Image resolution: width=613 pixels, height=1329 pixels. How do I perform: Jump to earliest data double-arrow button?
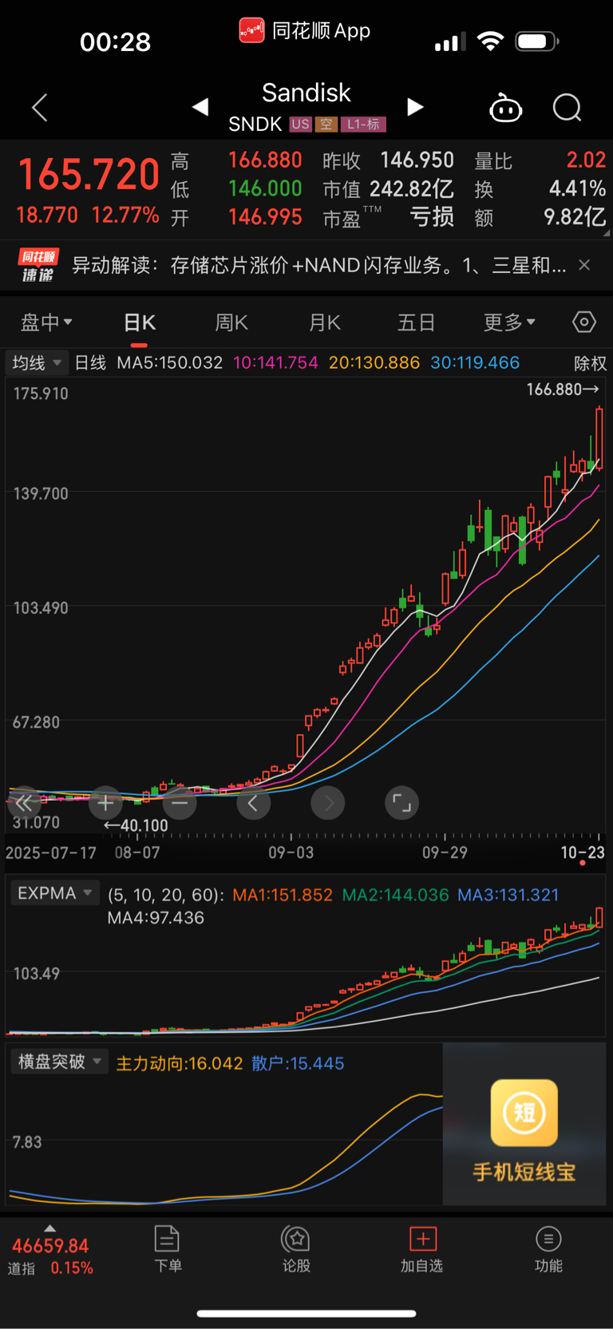24,803
